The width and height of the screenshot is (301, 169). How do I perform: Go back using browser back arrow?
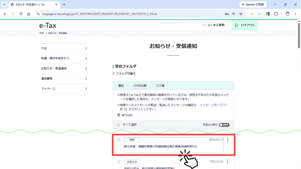point(5,14)
